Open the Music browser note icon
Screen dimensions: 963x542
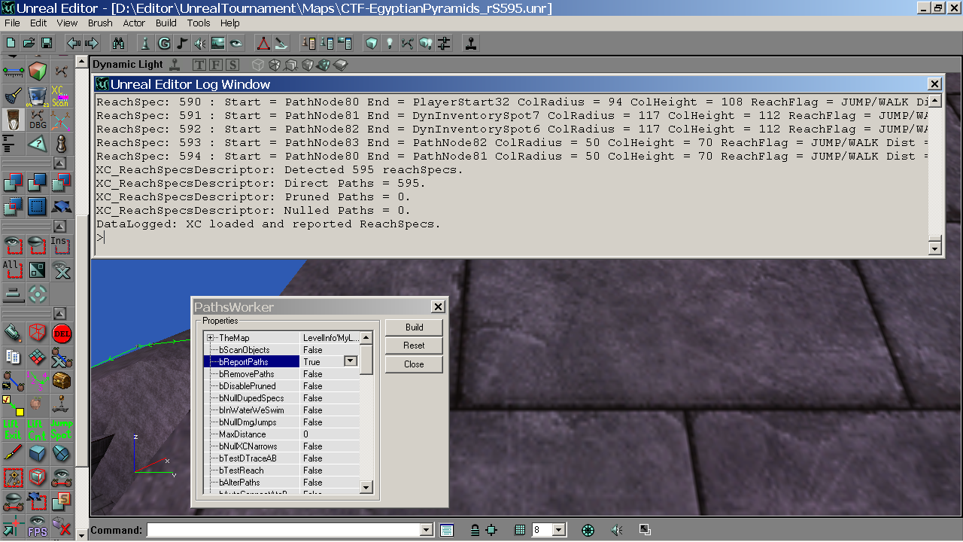[x=182, y=43]
